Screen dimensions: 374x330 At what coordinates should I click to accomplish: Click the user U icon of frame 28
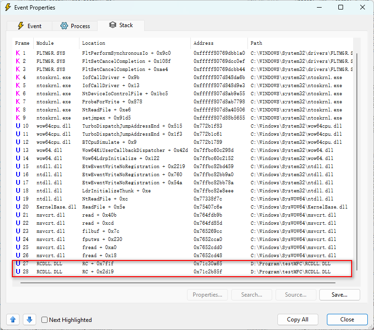coord(18,272)
